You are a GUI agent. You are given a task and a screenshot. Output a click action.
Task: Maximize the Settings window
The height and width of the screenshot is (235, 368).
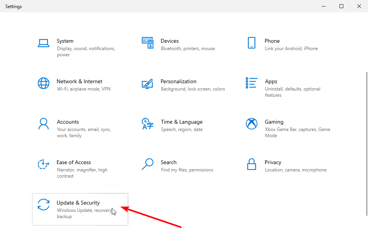[x=341, y=6]
